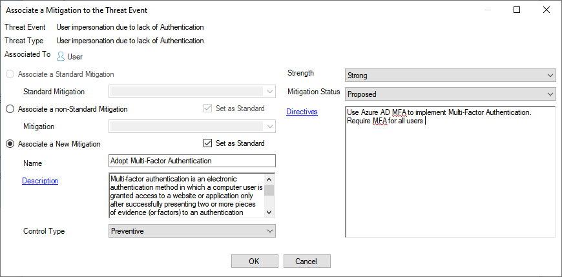This screenshot has height=277, width=562.
Task: Click into the mitigation Name field
Action: tap(192, 161)
